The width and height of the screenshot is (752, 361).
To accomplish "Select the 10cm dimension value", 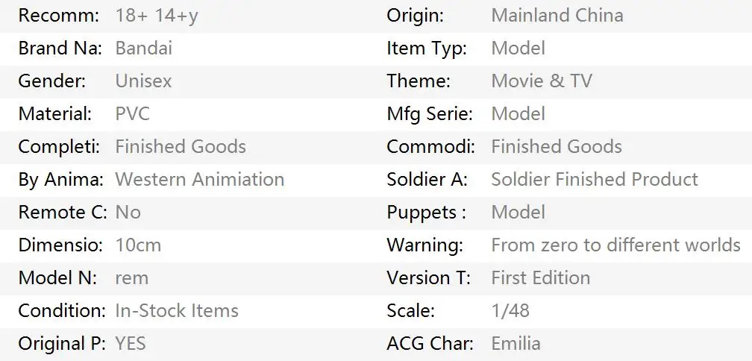I will 138,245.
